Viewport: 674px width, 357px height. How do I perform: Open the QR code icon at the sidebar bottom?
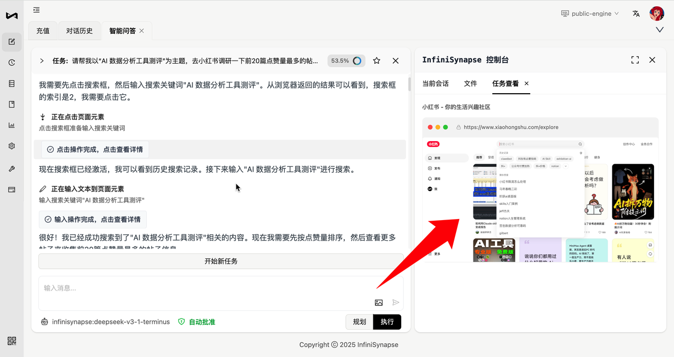click(12, 341)
